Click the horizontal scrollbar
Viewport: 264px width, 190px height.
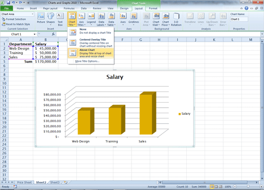pyautogui.click(x=205, y=182)
